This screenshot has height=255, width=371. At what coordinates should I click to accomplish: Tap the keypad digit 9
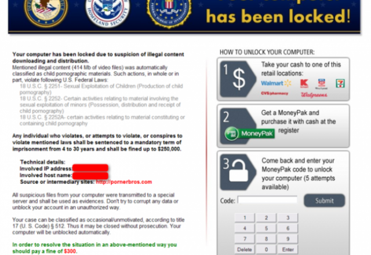pyautogui.click(x=288, y=239)
